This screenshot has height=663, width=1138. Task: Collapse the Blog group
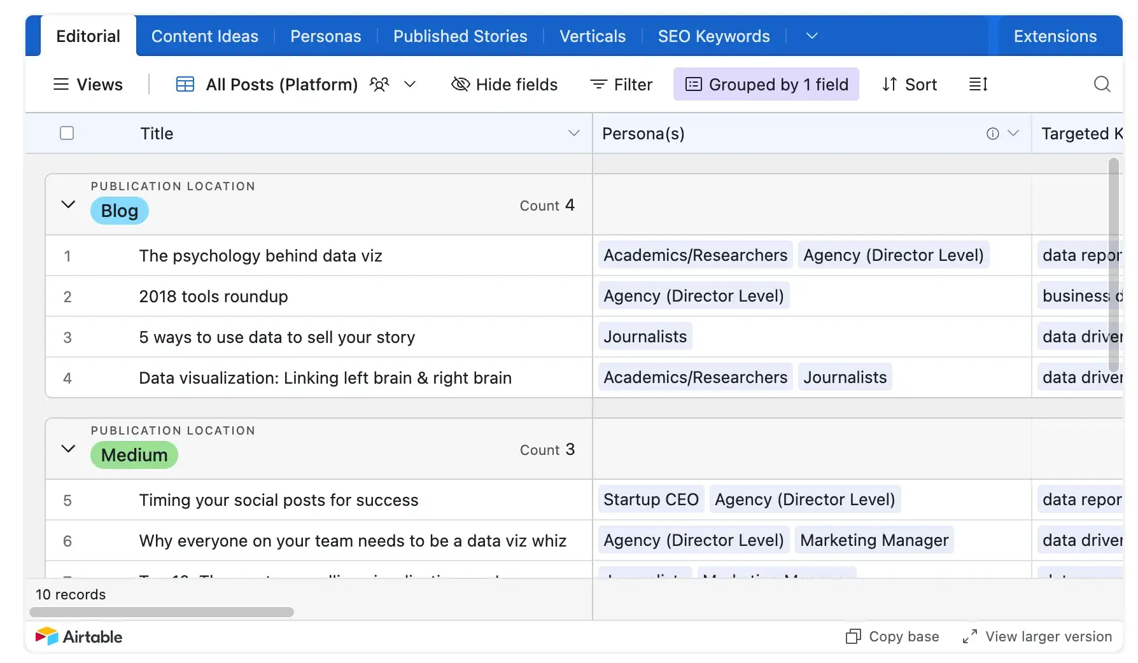point(68,204)
